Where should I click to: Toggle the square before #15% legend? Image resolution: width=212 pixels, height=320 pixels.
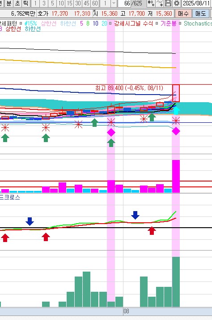pyautogui.click(x=21, y=23)
